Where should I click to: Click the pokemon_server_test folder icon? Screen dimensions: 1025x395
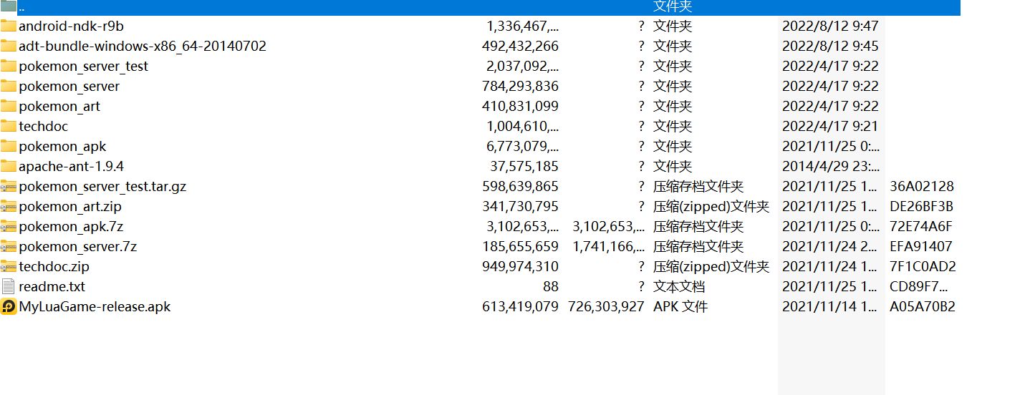(9, 66)
